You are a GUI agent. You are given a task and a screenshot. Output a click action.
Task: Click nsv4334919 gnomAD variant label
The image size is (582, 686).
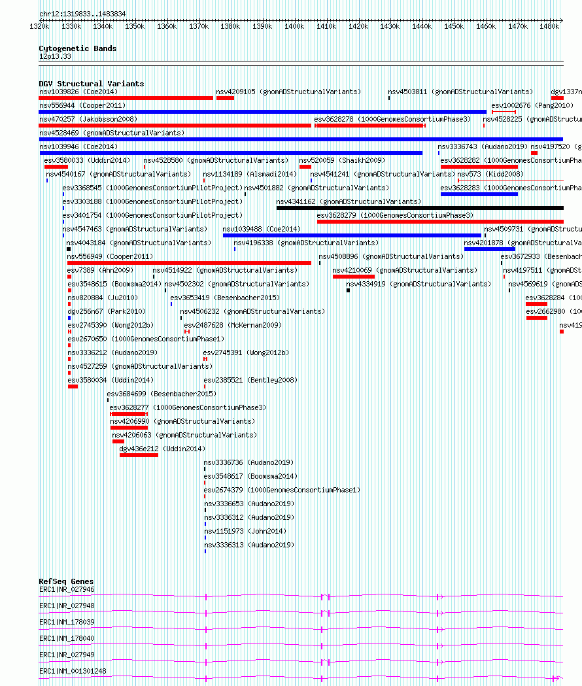(x=419, y=284)
